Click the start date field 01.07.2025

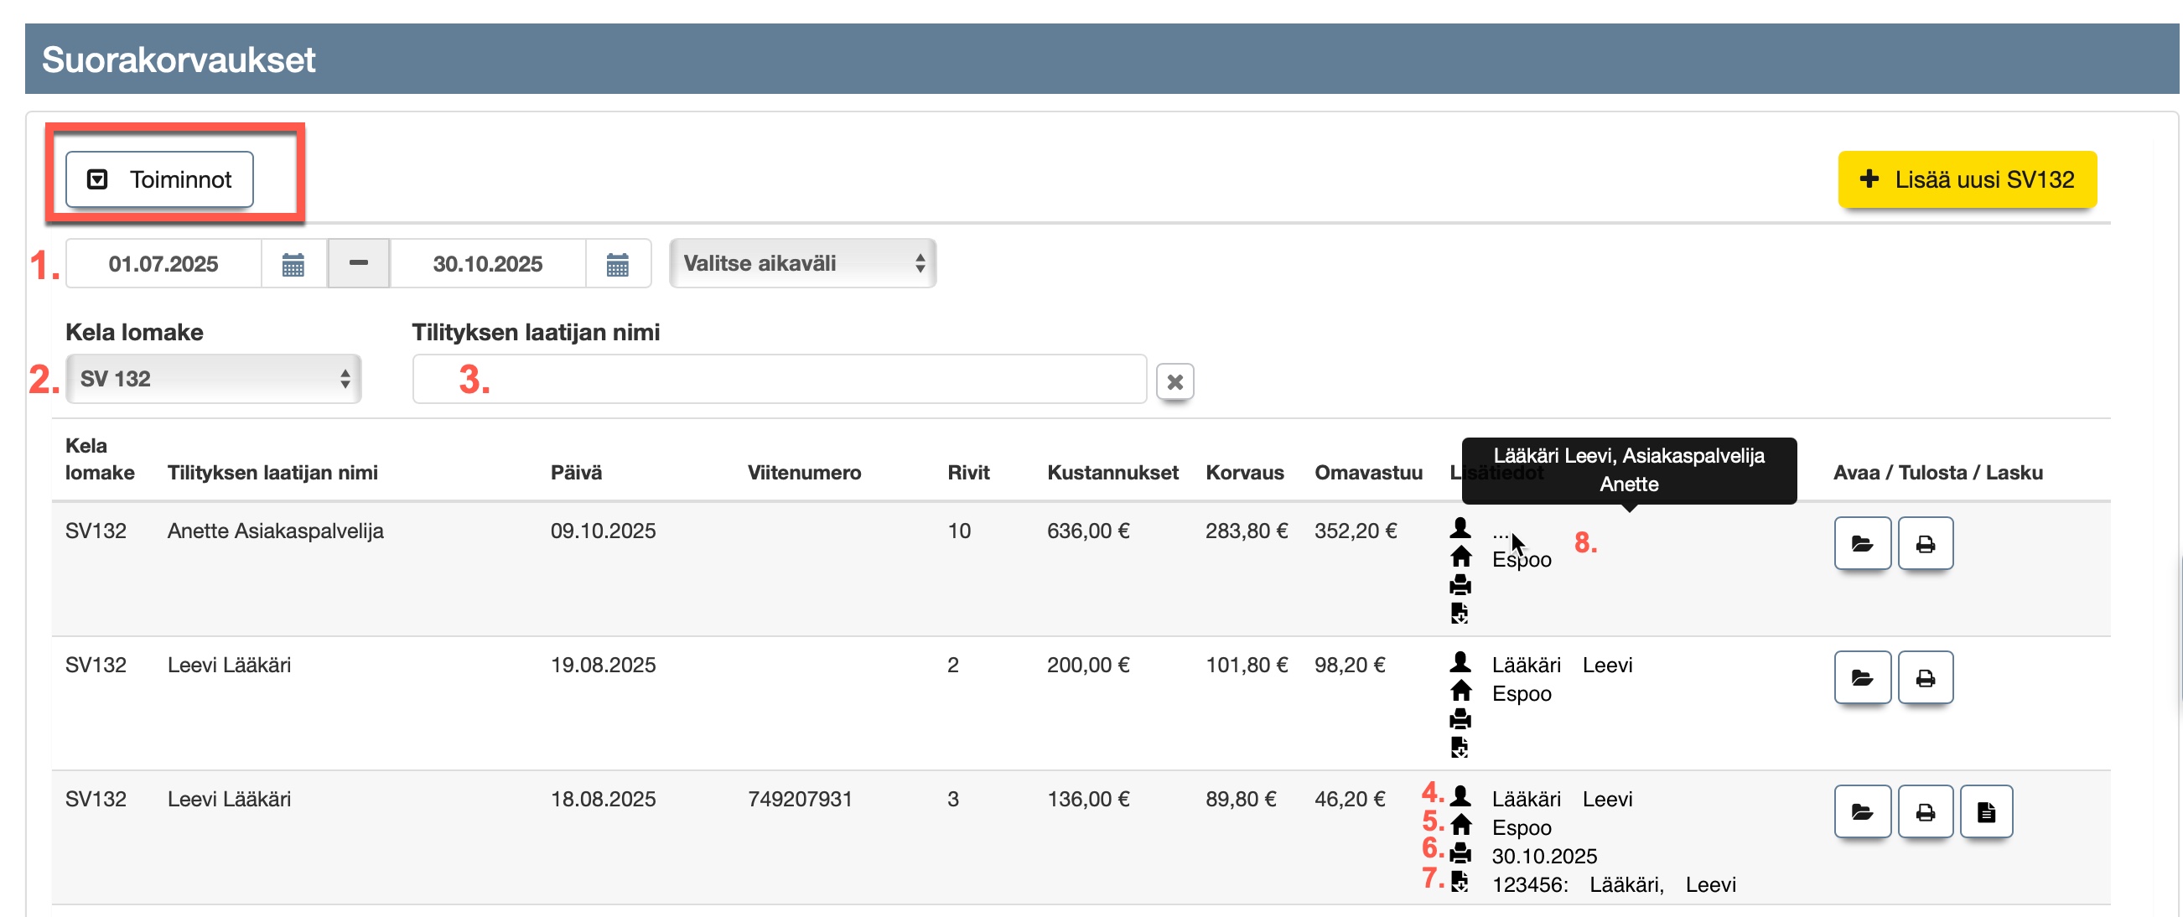coord(163,264)
